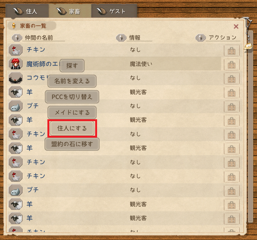The image size is (257, 240).
Task: Choose メイドにする in the popup menu
Action: coord(72,112)
